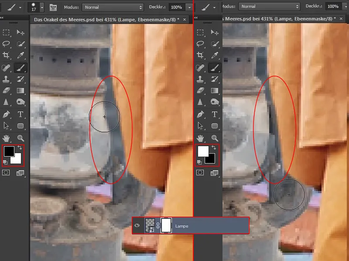Select the Rectangular Marquee tool in left window
349x261 pixels.
[6, 32]
